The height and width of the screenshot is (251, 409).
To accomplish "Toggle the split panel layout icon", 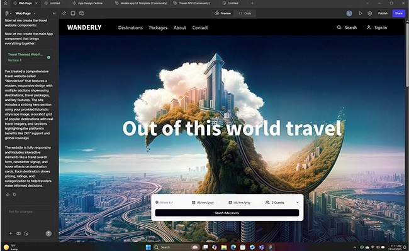I will [x=81, y=13].
